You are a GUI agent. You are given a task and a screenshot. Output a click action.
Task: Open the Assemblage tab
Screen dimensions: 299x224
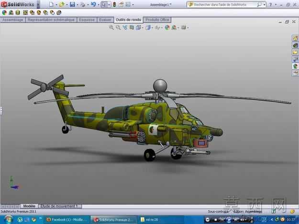pyautogui.click(x=13, y=20)
